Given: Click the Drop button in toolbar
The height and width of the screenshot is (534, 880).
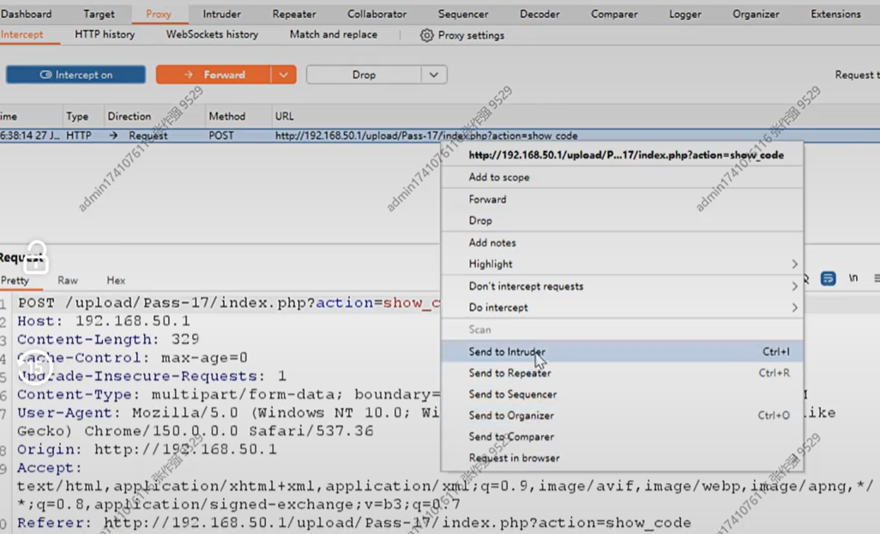Looking at the screenshot, I should click(364, 75).
